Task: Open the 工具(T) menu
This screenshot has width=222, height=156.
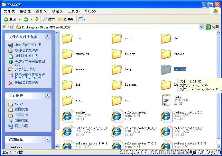Action: pos(74,12)
